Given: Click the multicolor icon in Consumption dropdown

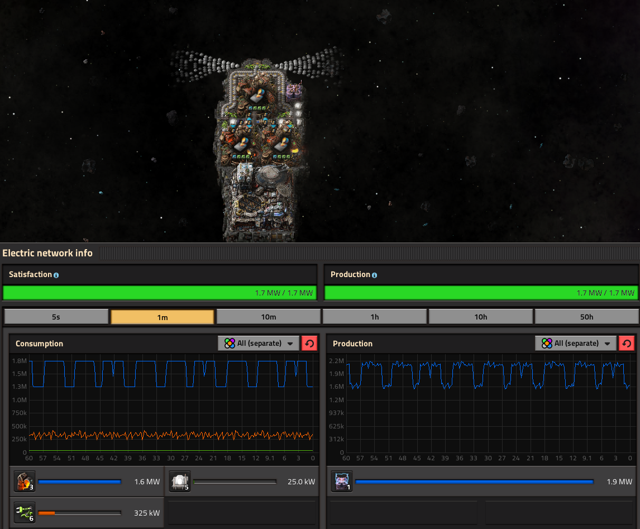Looking at the screenshot, I should [230, 344].
